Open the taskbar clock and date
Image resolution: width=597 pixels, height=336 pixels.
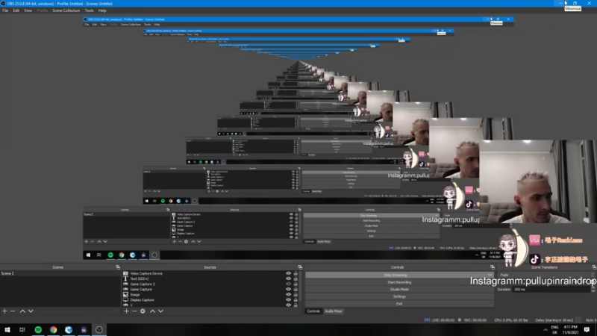[x=570, y=330]
